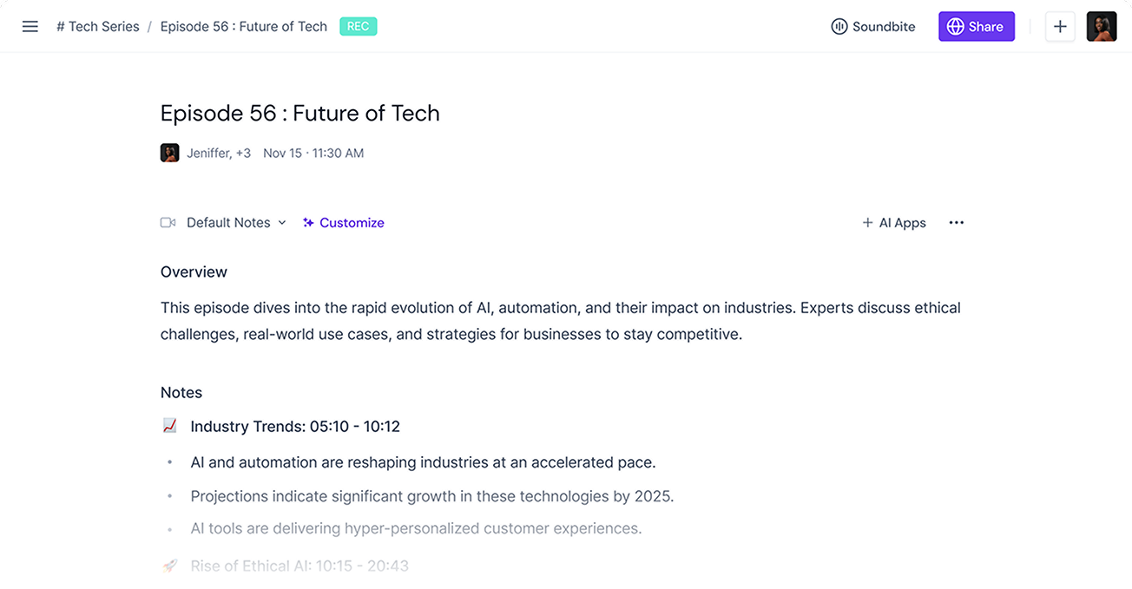The width and height of the screenshot is (1132, 589).
Task: Open the hamburger navigation menu
Action: pyautogui.click(x=30, y=26)
